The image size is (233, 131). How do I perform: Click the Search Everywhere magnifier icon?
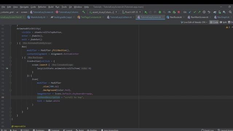click(x=230, y=12)
